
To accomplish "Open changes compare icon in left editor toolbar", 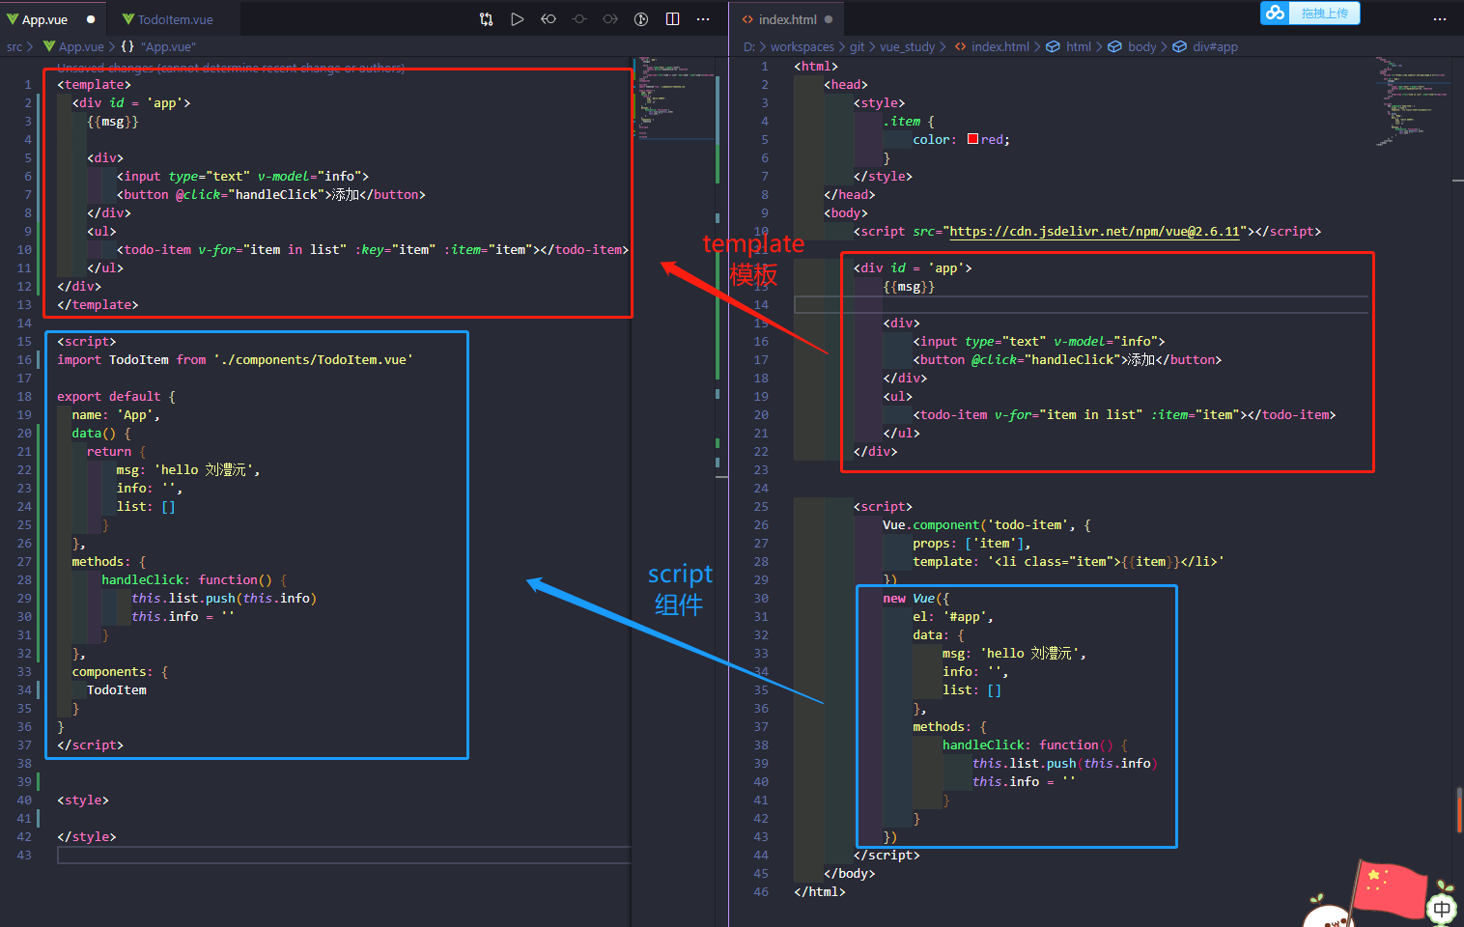I will [x=486, y=19].
